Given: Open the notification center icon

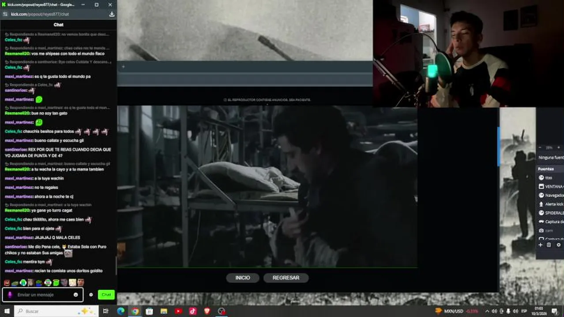Looking at the screenshot, I should point(555,311).
